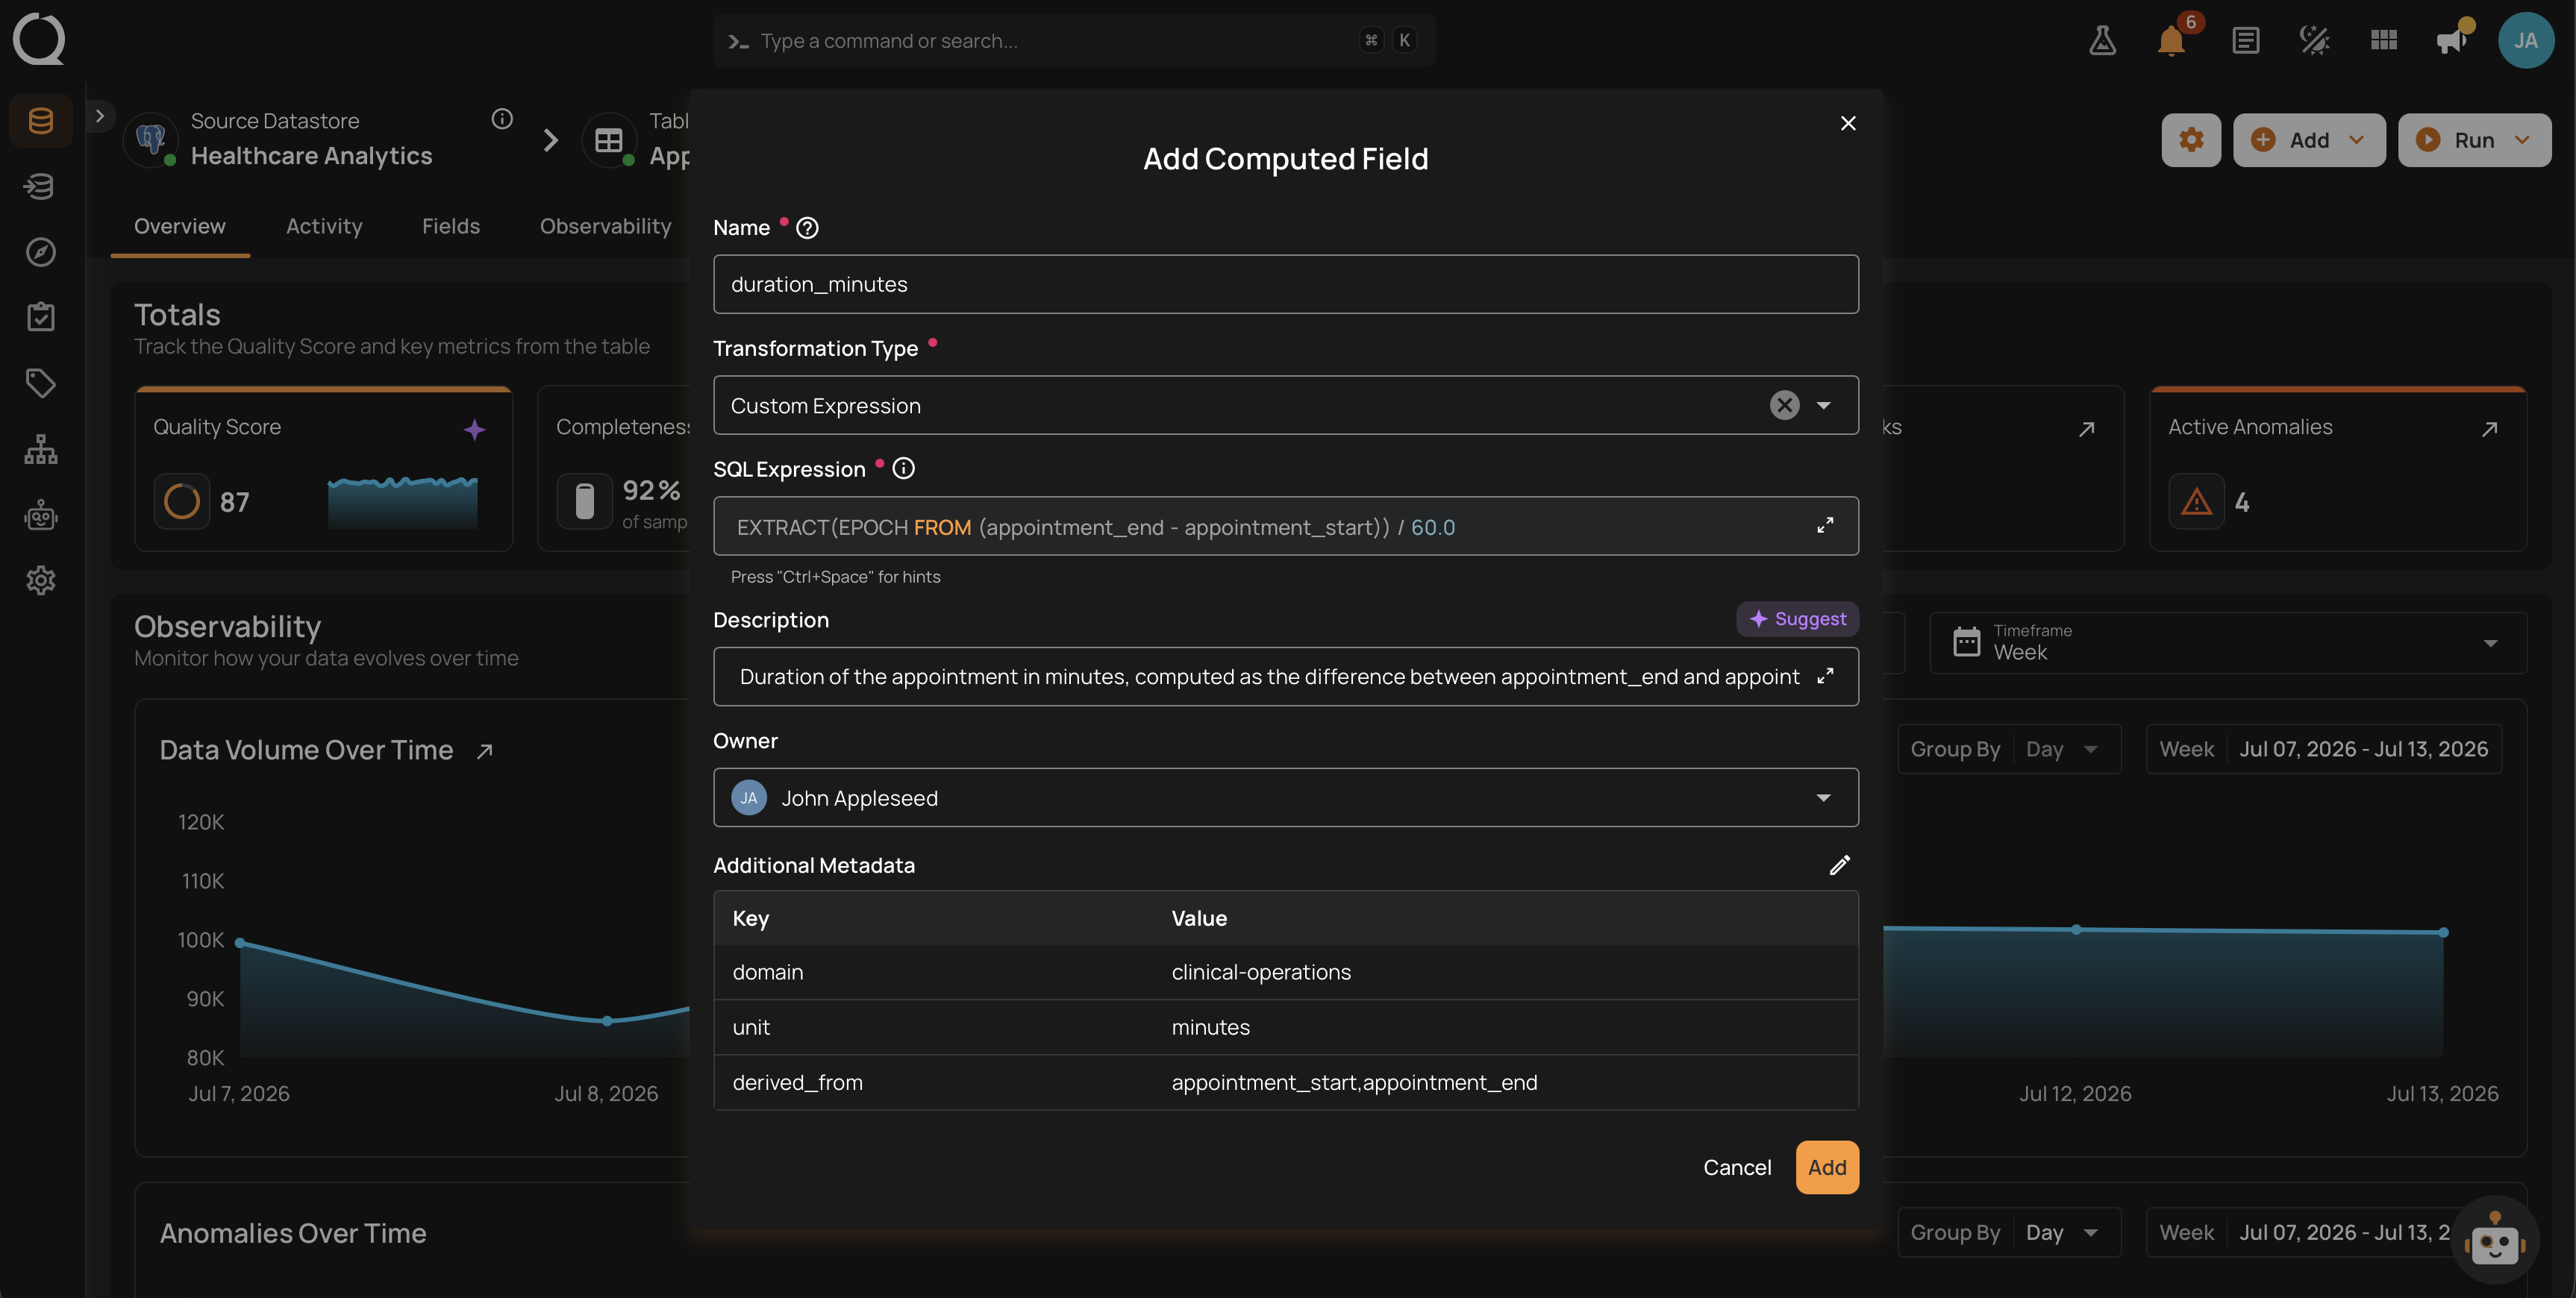Open Group By Day dropdown for Data Volume

(2009, 749)
